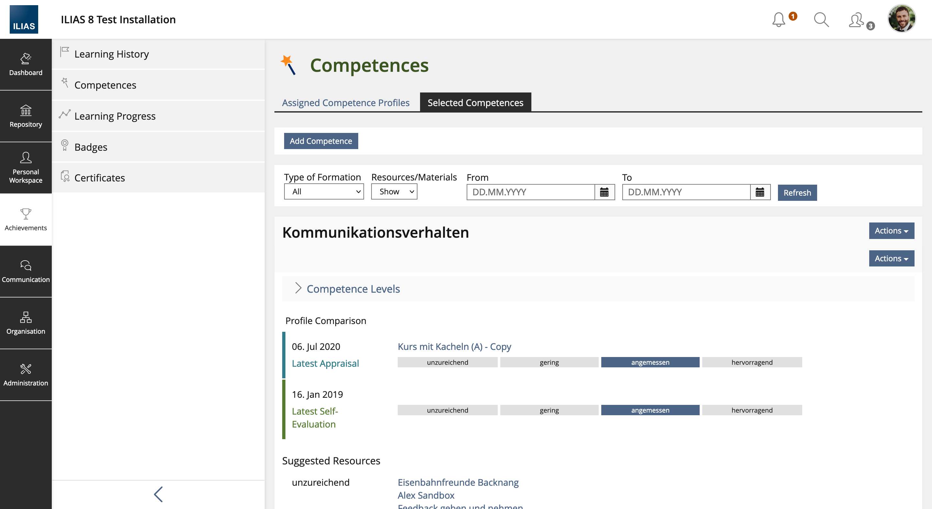Open the top Actions dropdown for Kommunikationsverhalten
The width and height of the screenshot is (932, 509).
[x=891, y=231]
